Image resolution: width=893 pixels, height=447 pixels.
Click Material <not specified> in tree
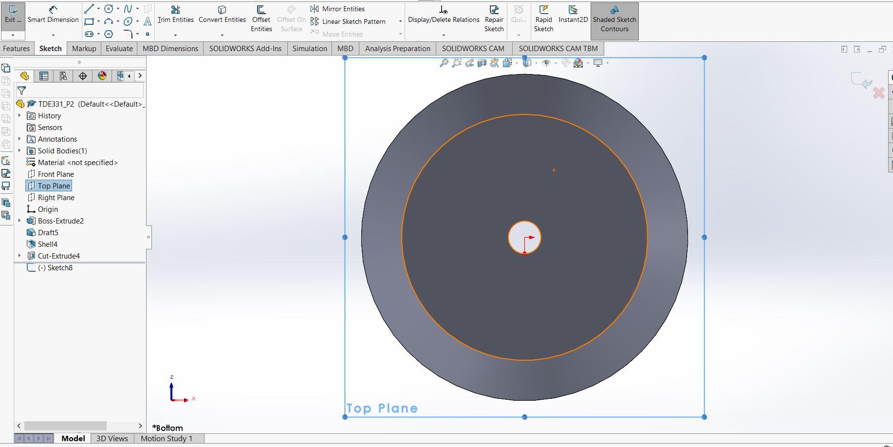click(72, 162)
